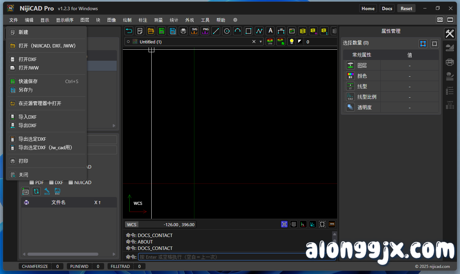Screen dimensions: 460x274
Task: Sort list by the X↑ column header
Action: point(97,202)
